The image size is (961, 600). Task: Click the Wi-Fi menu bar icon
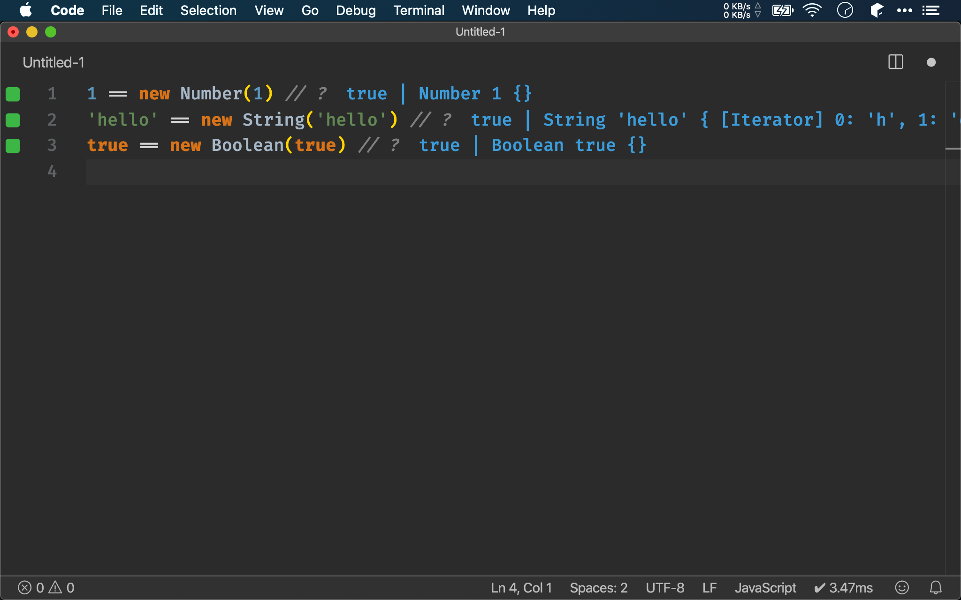point(812,10)
